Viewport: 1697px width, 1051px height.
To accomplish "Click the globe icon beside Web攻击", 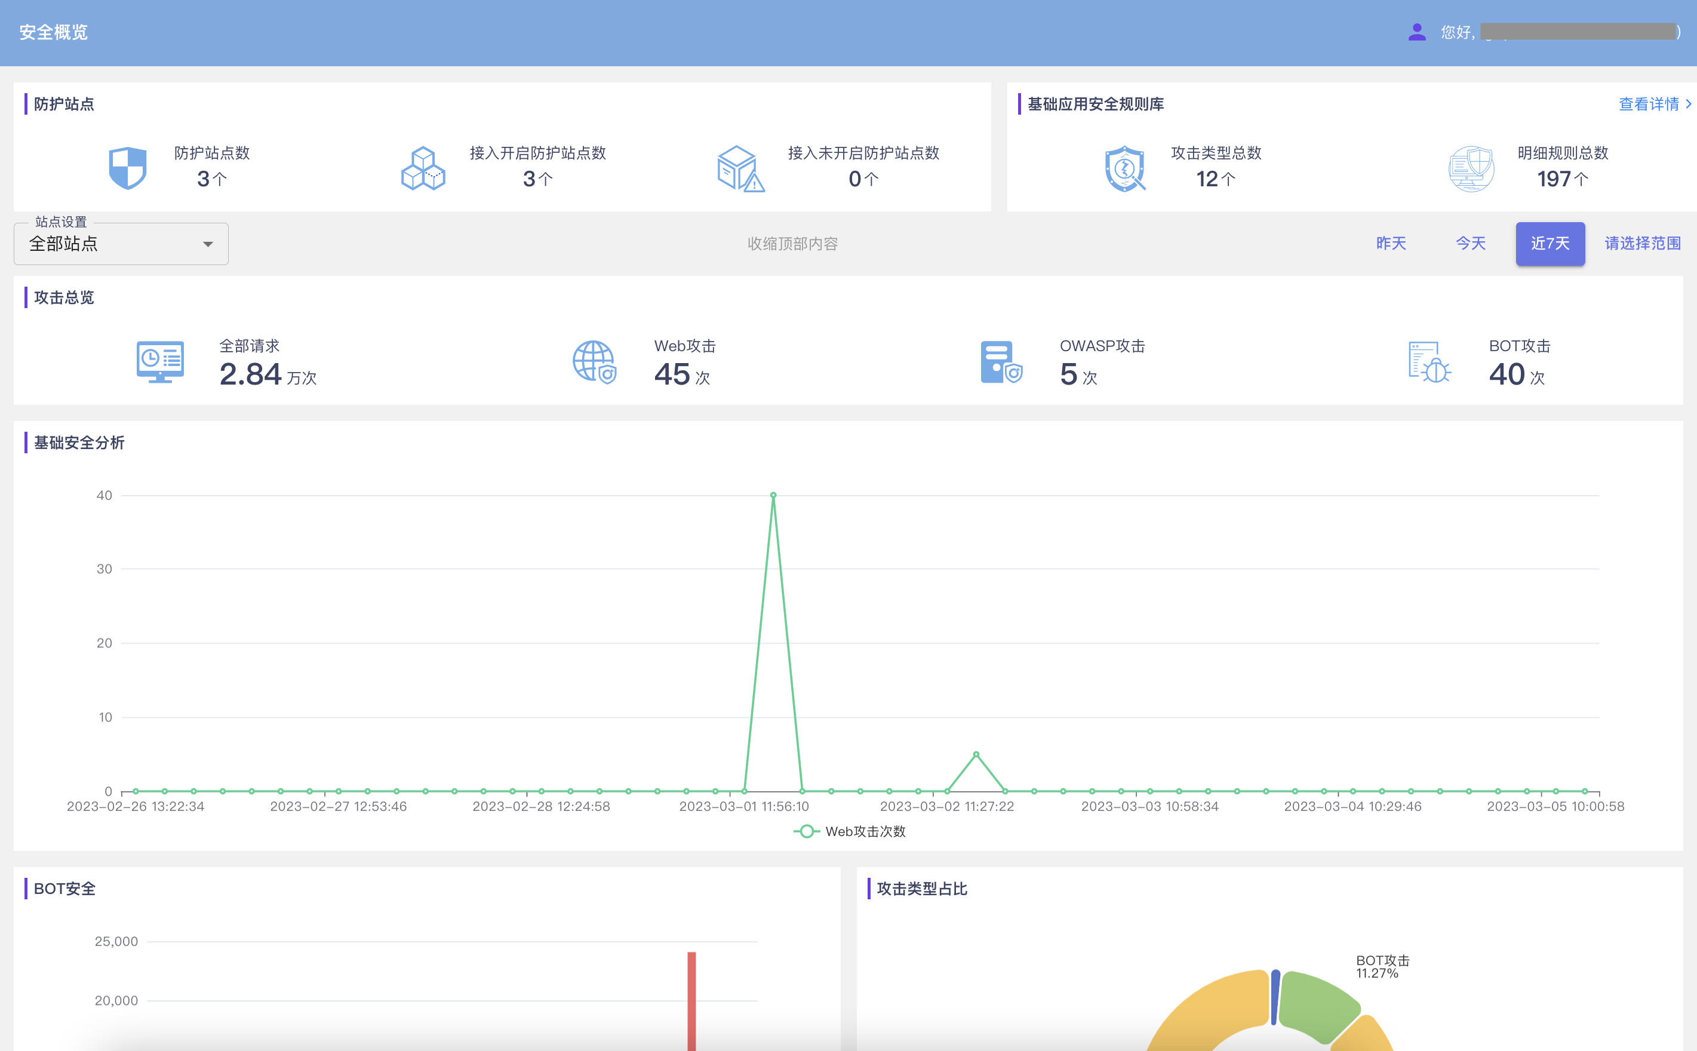I will (x=594, y=361).
